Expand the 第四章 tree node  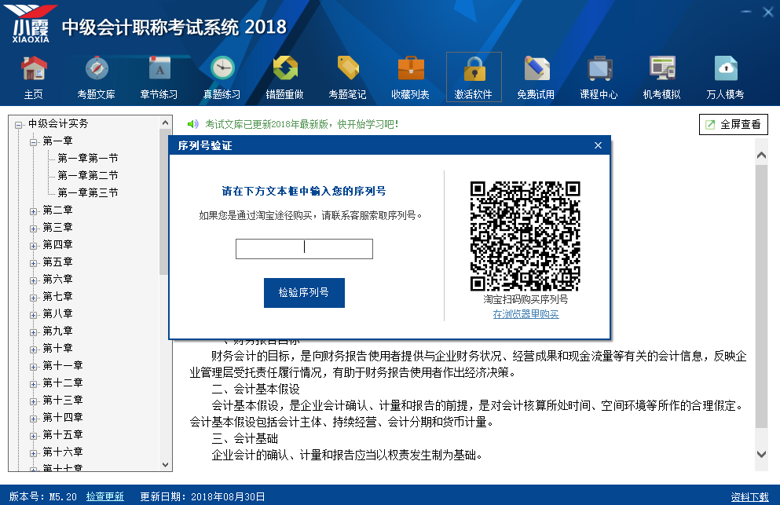(33, 246)
